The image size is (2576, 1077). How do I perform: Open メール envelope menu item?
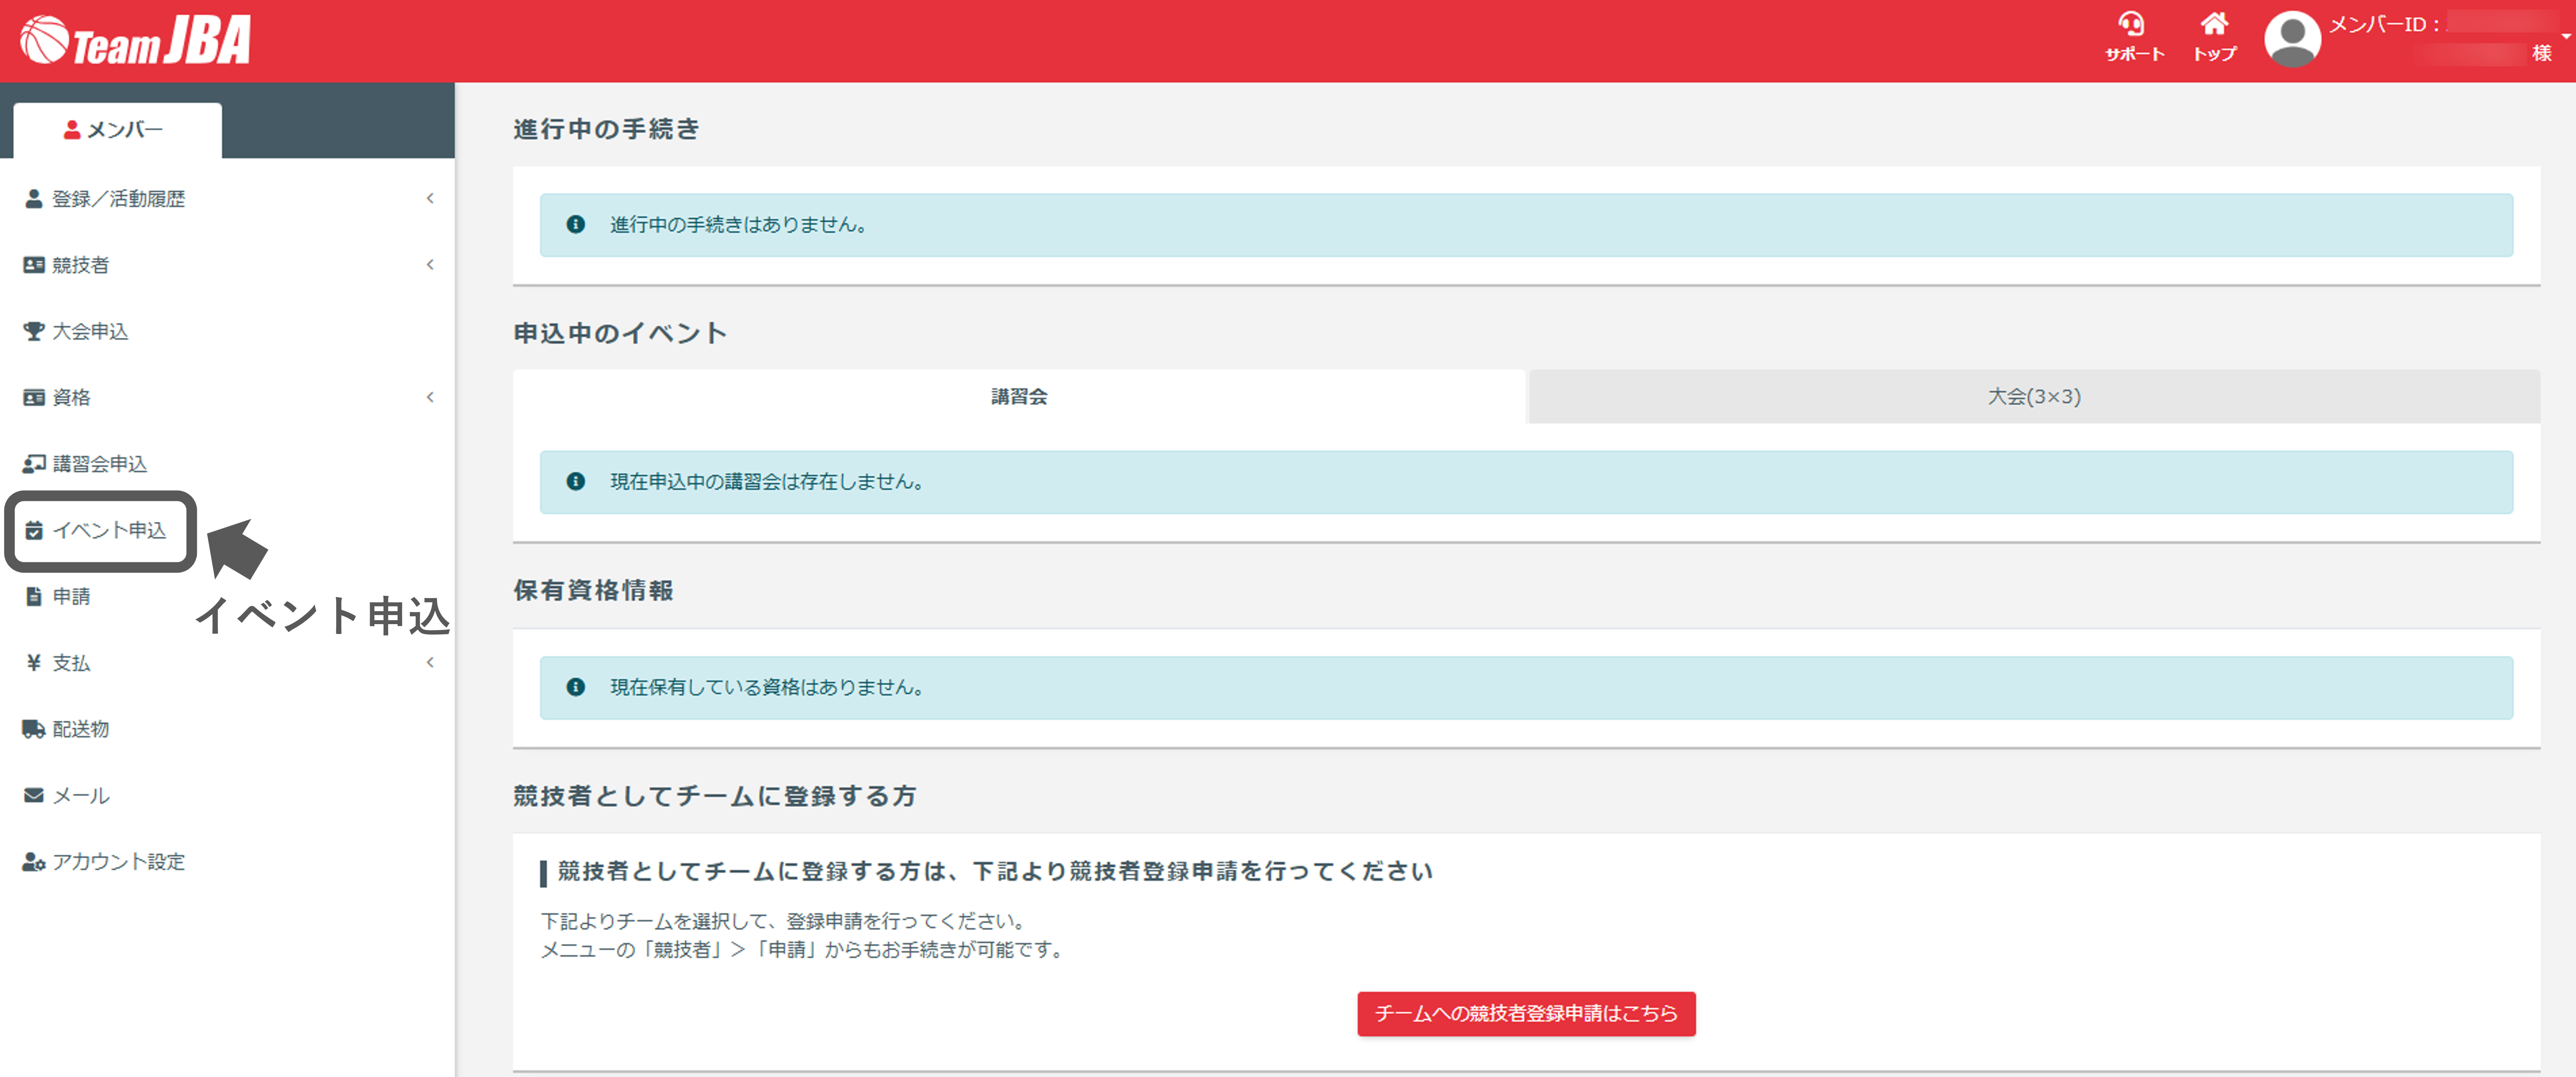click(x=80, y=796)
